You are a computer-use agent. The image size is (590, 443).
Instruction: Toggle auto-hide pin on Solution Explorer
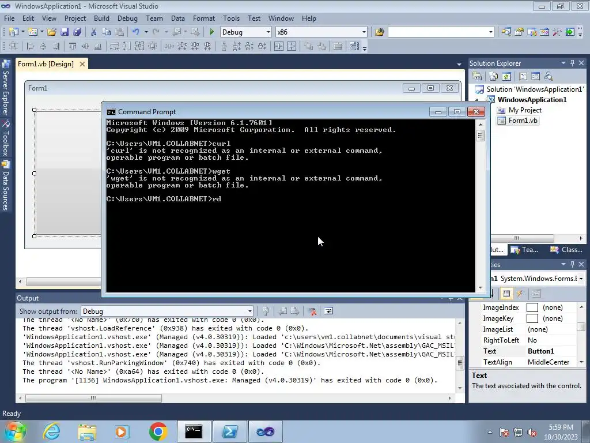572,63
